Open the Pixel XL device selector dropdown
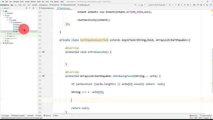The width and height of the screenshot is (213, 120). point(157,5)
